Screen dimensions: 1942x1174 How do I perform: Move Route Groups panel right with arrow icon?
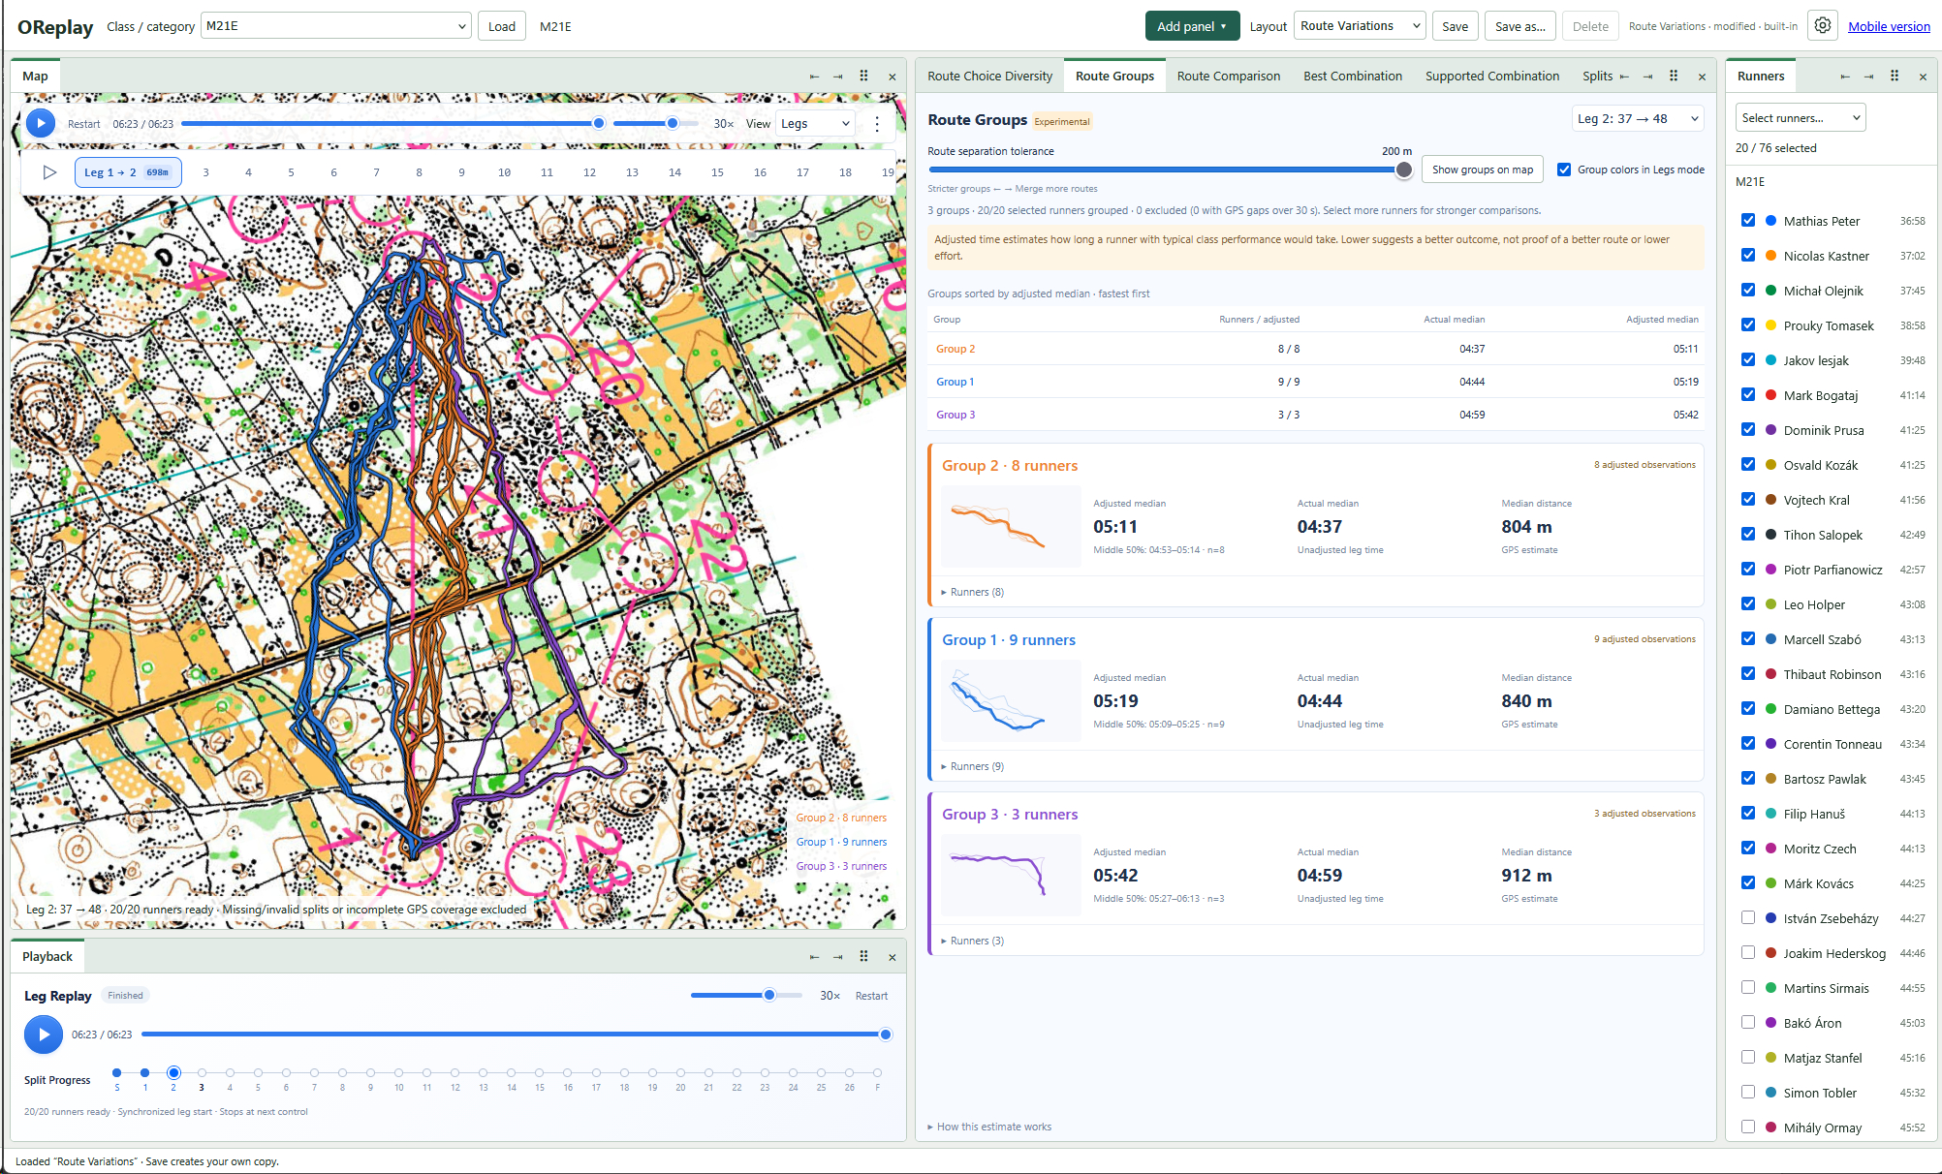1648,77
